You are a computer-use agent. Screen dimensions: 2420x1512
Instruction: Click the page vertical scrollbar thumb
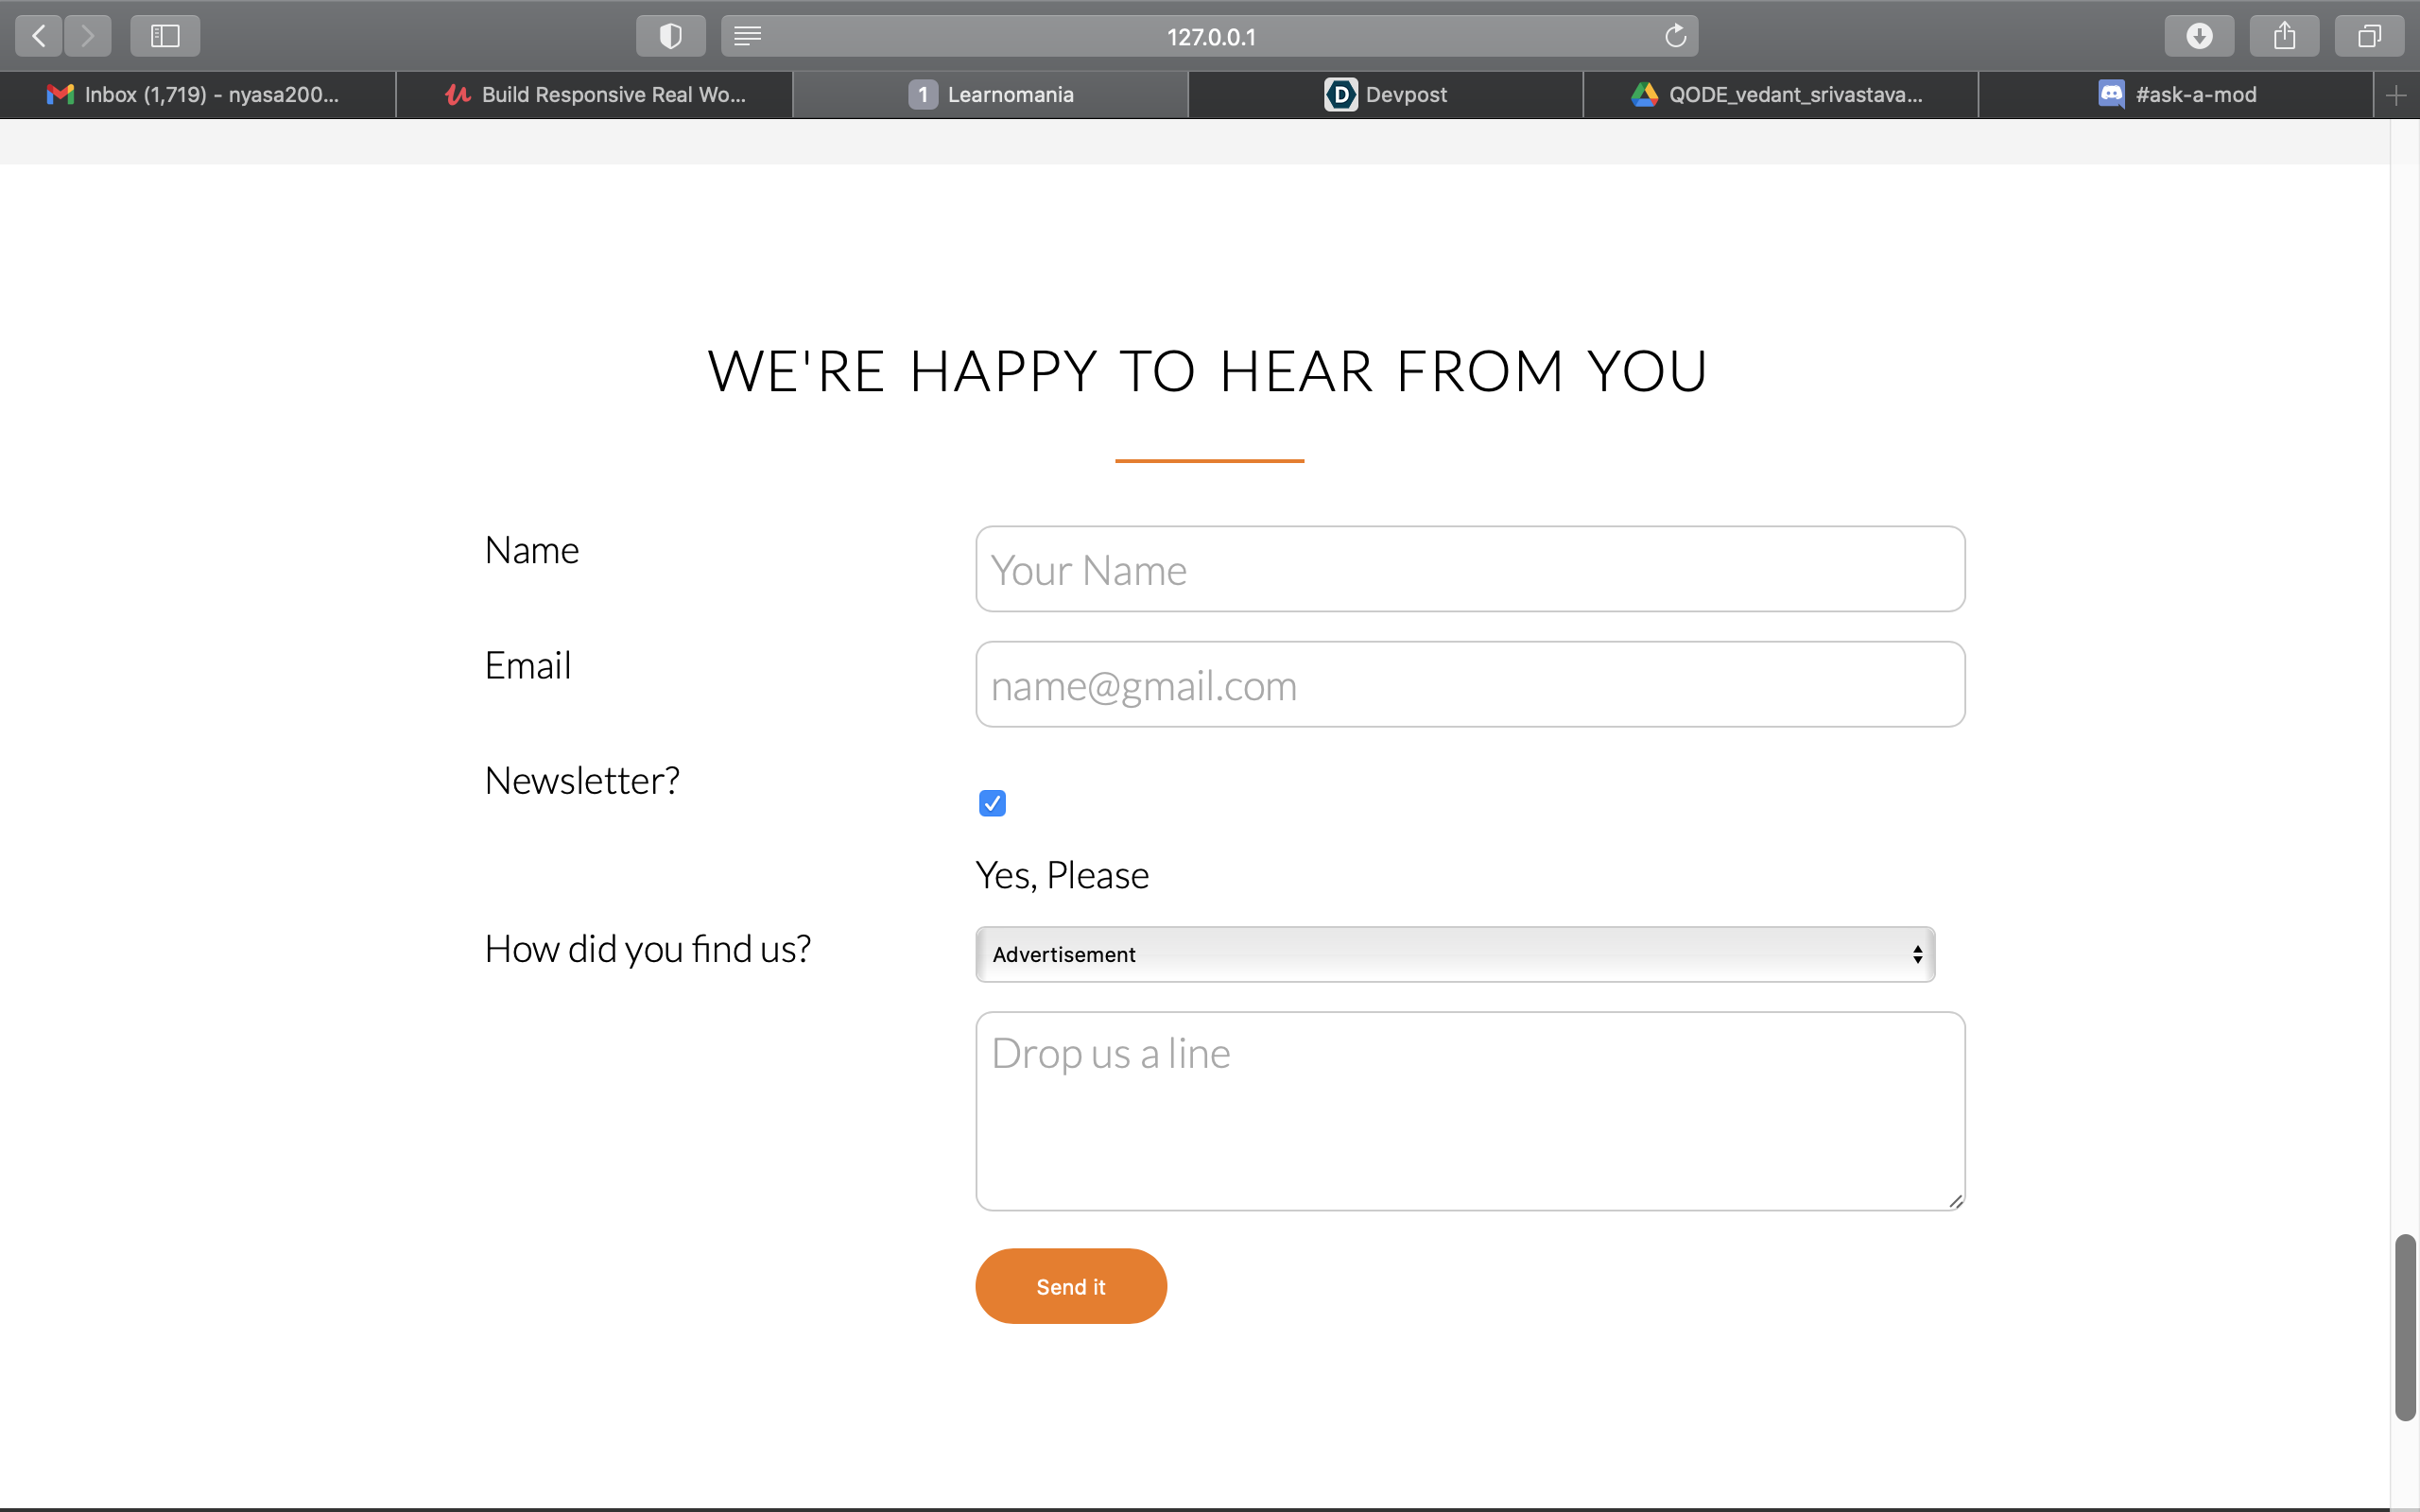(2404, 1326)
